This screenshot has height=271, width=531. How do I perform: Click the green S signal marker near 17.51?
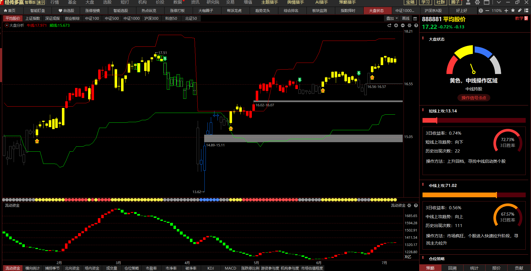coord(165,59)
